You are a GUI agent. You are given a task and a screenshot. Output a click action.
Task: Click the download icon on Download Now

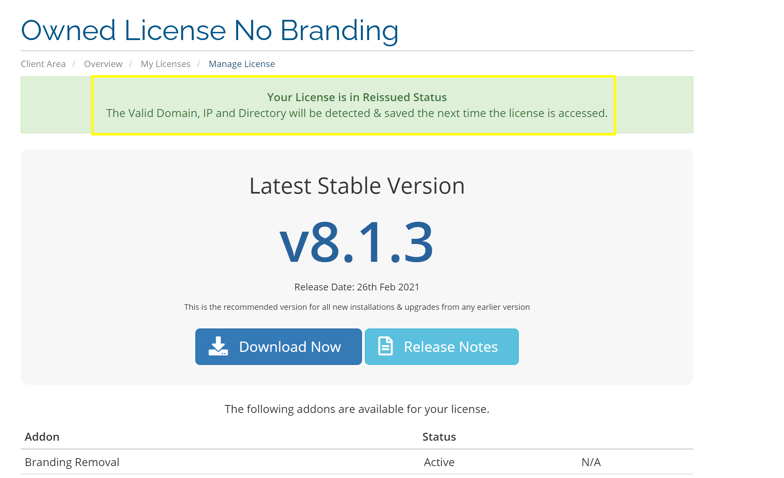(218, 346)
